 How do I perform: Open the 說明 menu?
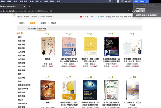point(58,1)
